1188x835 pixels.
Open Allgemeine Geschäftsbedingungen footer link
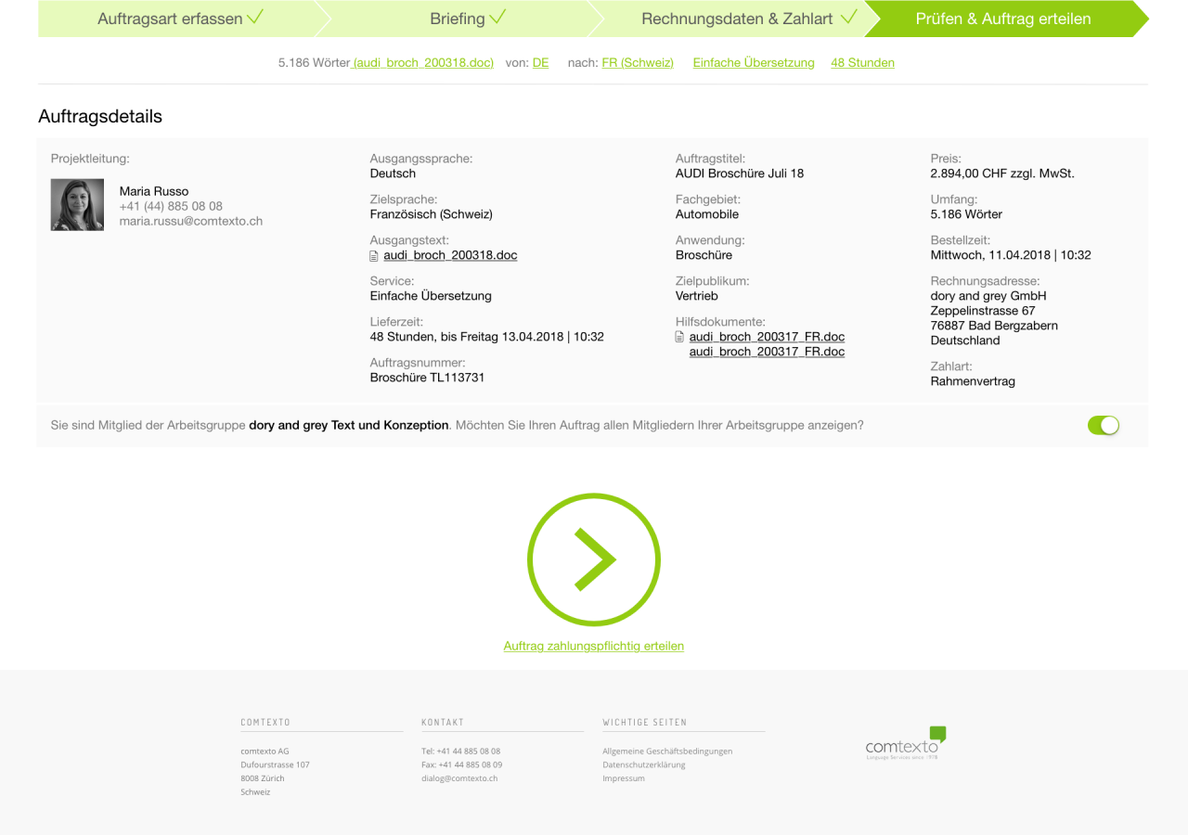click(x=667, y=751)
